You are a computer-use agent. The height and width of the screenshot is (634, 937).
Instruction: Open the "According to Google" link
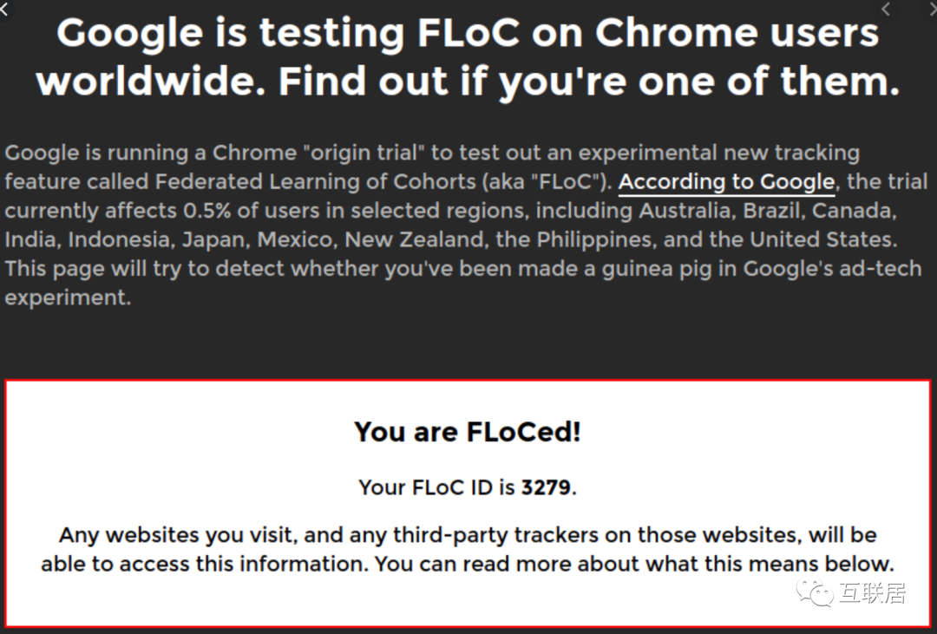point(726,181)
